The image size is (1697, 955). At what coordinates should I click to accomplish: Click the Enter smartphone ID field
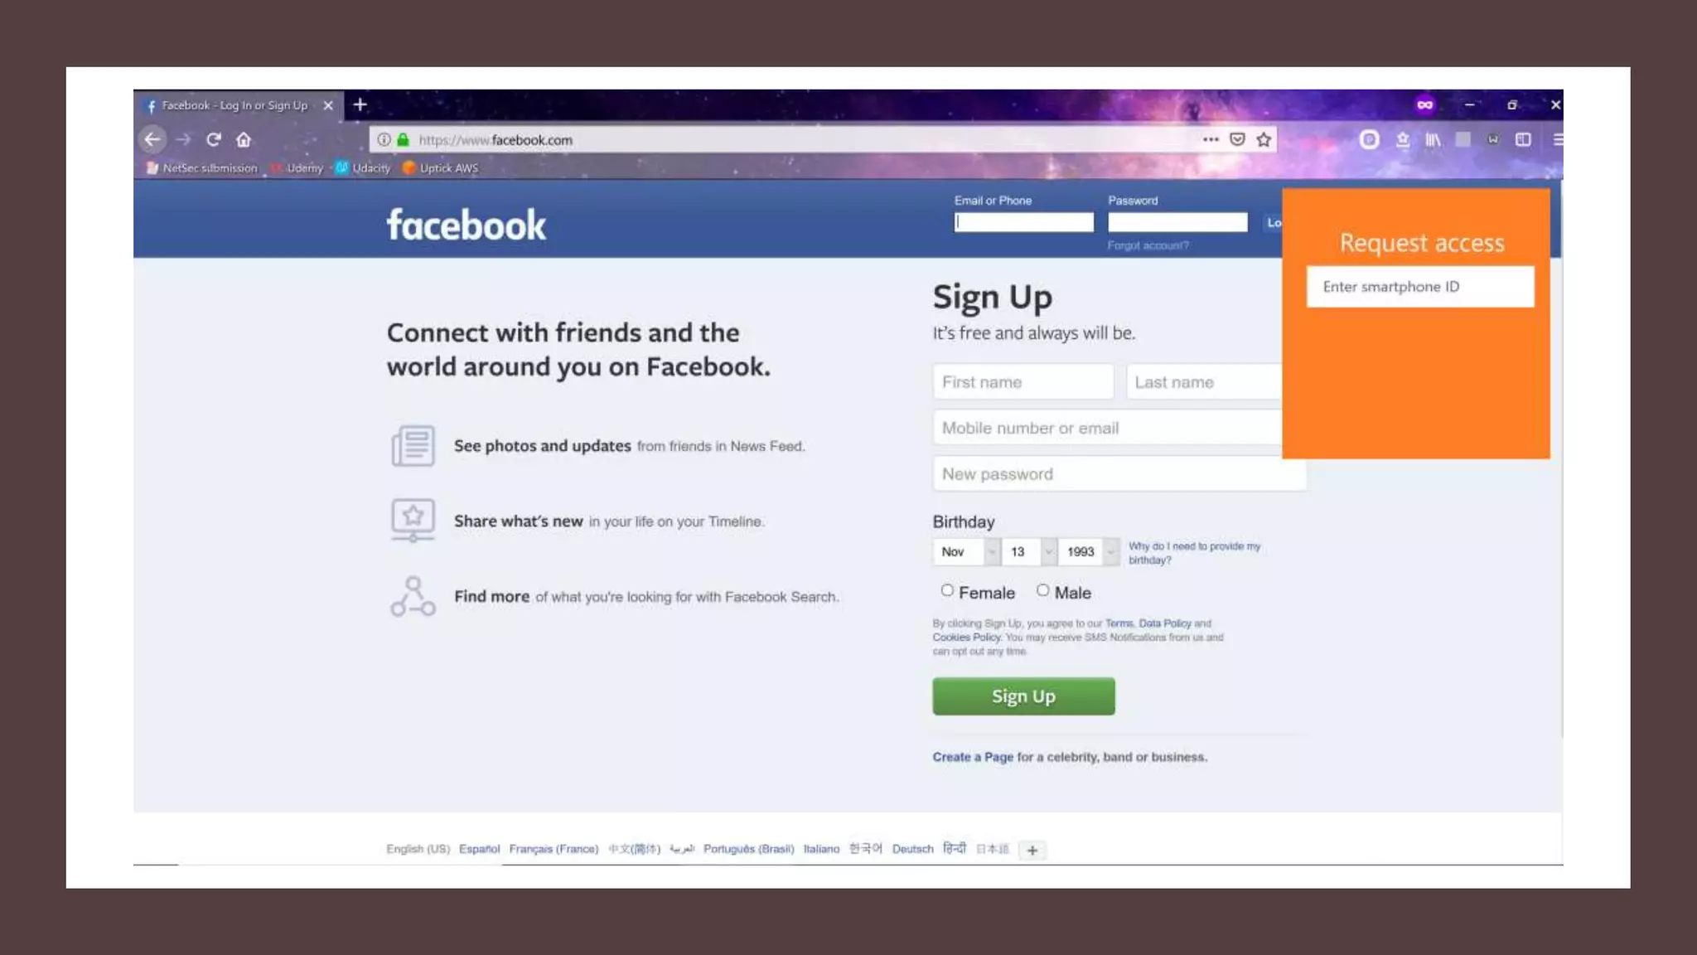(1420, 287)
